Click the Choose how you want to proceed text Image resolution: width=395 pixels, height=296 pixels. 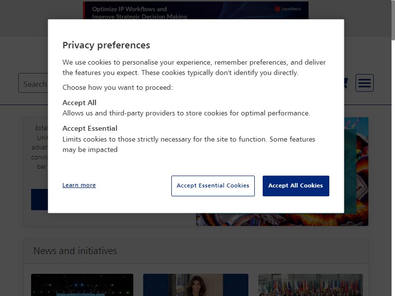pyautogui.click(x=118, y=87)
